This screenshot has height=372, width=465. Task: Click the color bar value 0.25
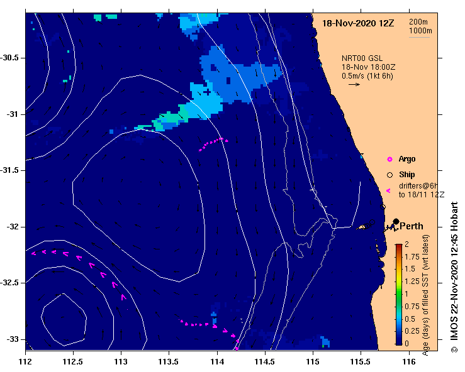pos(412,331)
